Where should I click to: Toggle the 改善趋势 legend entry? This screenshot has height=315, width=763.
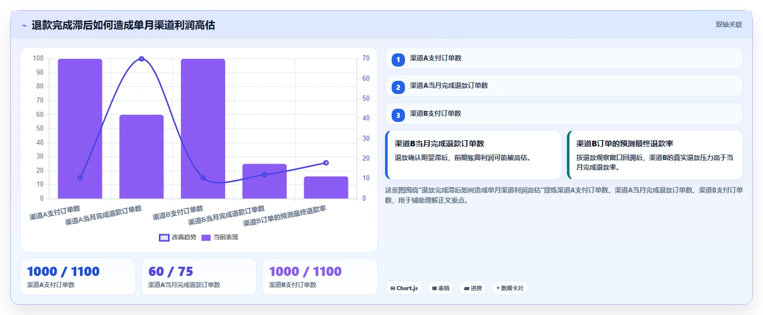178,237
